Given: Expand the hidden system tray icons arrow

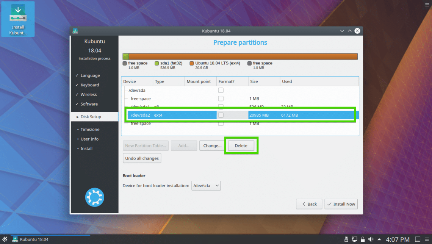Looking at the screenshot, I should [379, 239].
